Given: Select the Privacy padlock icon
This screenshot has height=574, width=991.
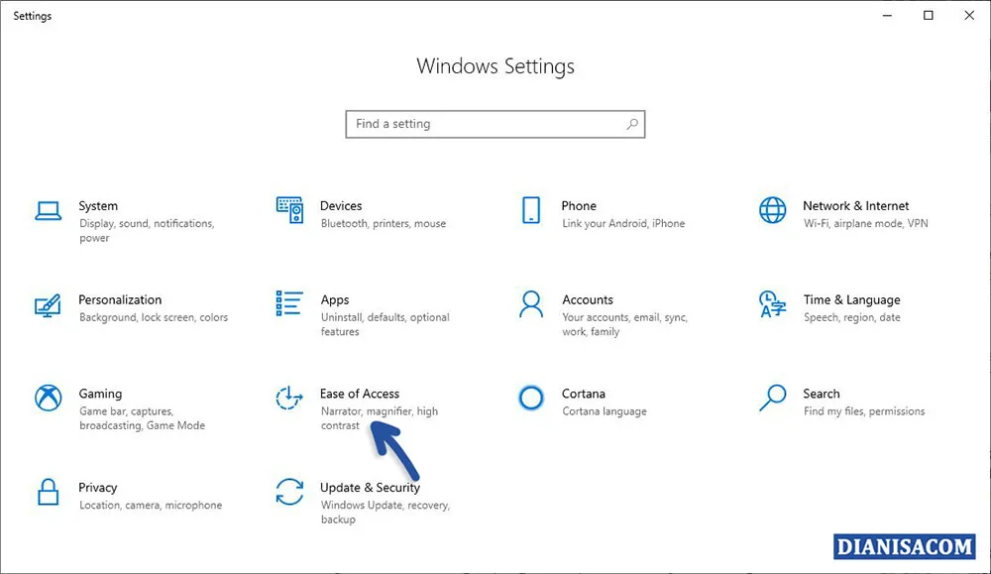Looking at the screenshot, I should (x=48, y=494).
